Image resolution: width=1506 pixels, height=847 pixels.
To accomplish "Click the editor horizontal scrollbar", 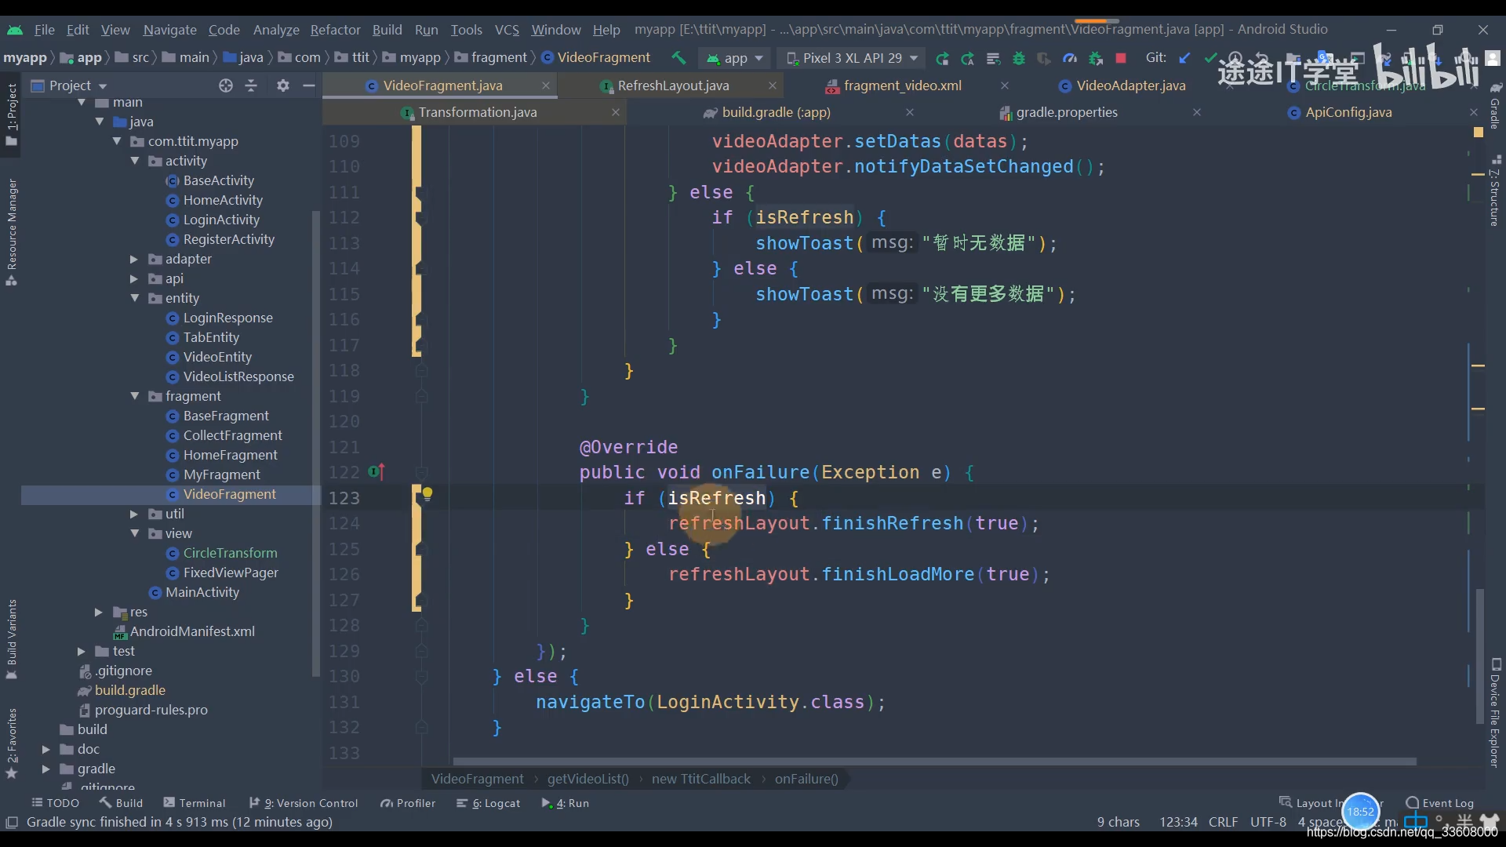I will pyautogui.click(x=934, y=762).
